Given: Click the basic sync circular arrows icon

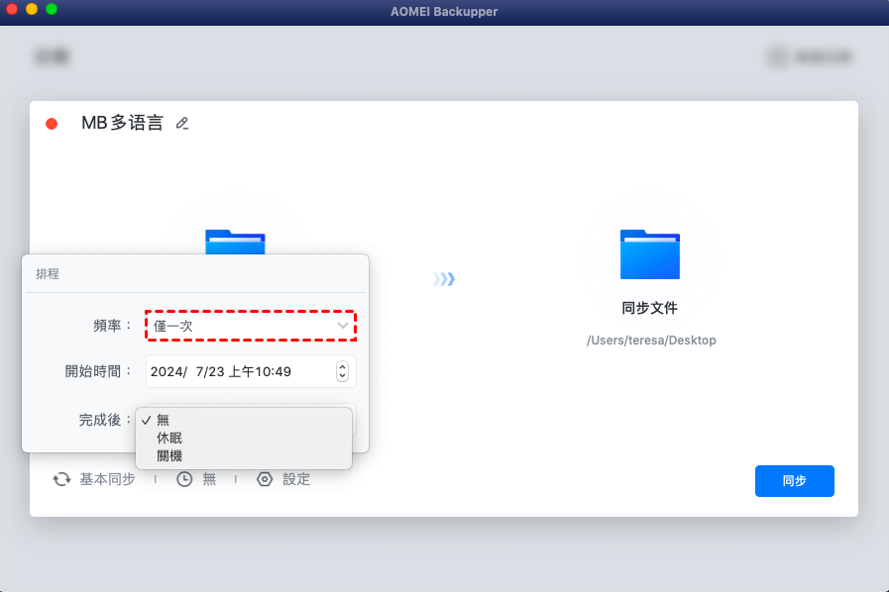Looking at the screenshot, I should point(61,479).
